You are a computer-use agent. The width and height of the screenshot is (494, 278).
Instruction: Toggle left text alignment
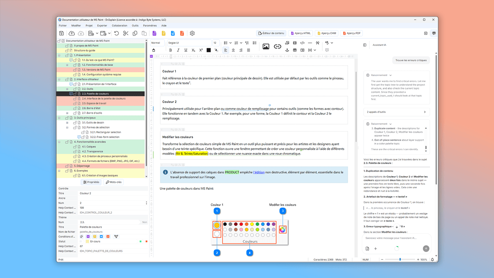(226, 50)
